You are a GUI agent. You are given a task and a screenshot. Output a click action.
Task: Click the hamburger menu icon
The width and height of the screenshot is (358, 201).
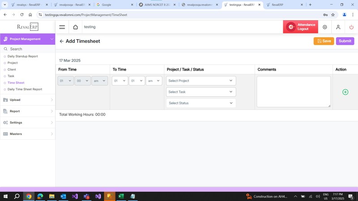(62, 27)
